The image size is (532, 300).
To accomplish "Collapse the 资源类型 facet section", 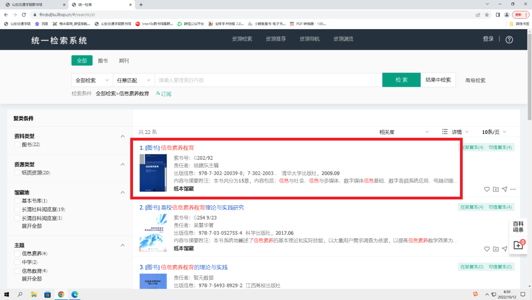I will [x=123, y=164].
